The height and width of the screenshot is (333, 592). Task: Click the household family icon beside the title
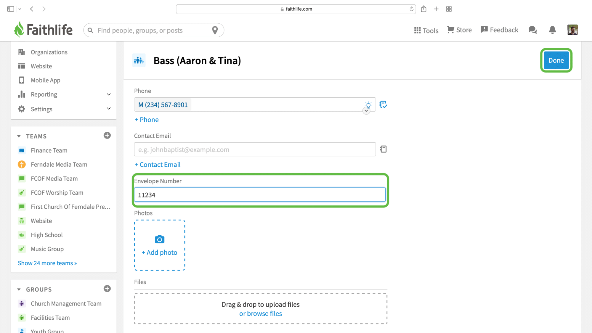pos(139,60)
